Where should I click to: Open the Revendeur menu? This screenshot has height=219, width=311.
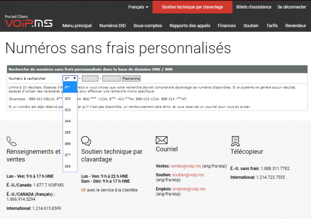[x=295, y=26]
